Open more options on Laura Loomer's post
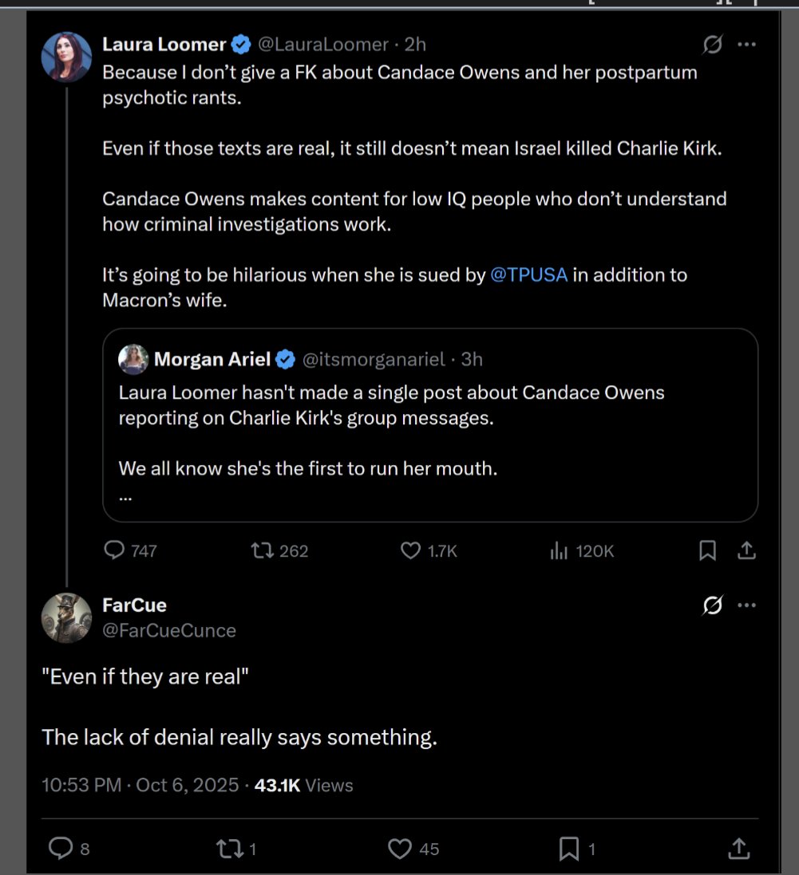This screenshot has width=799, height=875. (x=747, y=45)
